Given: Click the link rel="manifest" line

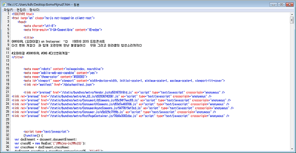Looking at the screenshot, I should pyautogui.click(x=59, y=85).
